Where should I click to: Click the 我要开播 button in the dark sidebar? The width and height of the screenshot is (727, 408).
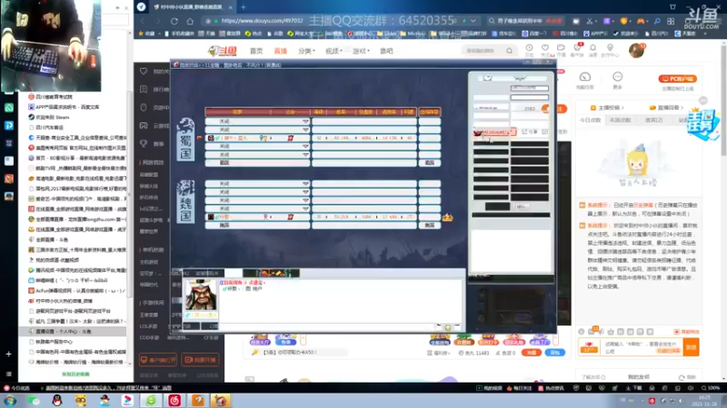(200, 359)
